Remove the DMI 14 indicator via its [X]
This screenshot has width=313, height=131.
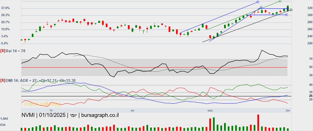(3, 80)
